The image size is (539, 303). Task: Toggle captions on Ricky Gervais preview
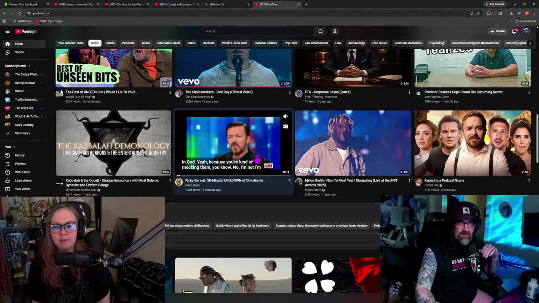point(286,126)
